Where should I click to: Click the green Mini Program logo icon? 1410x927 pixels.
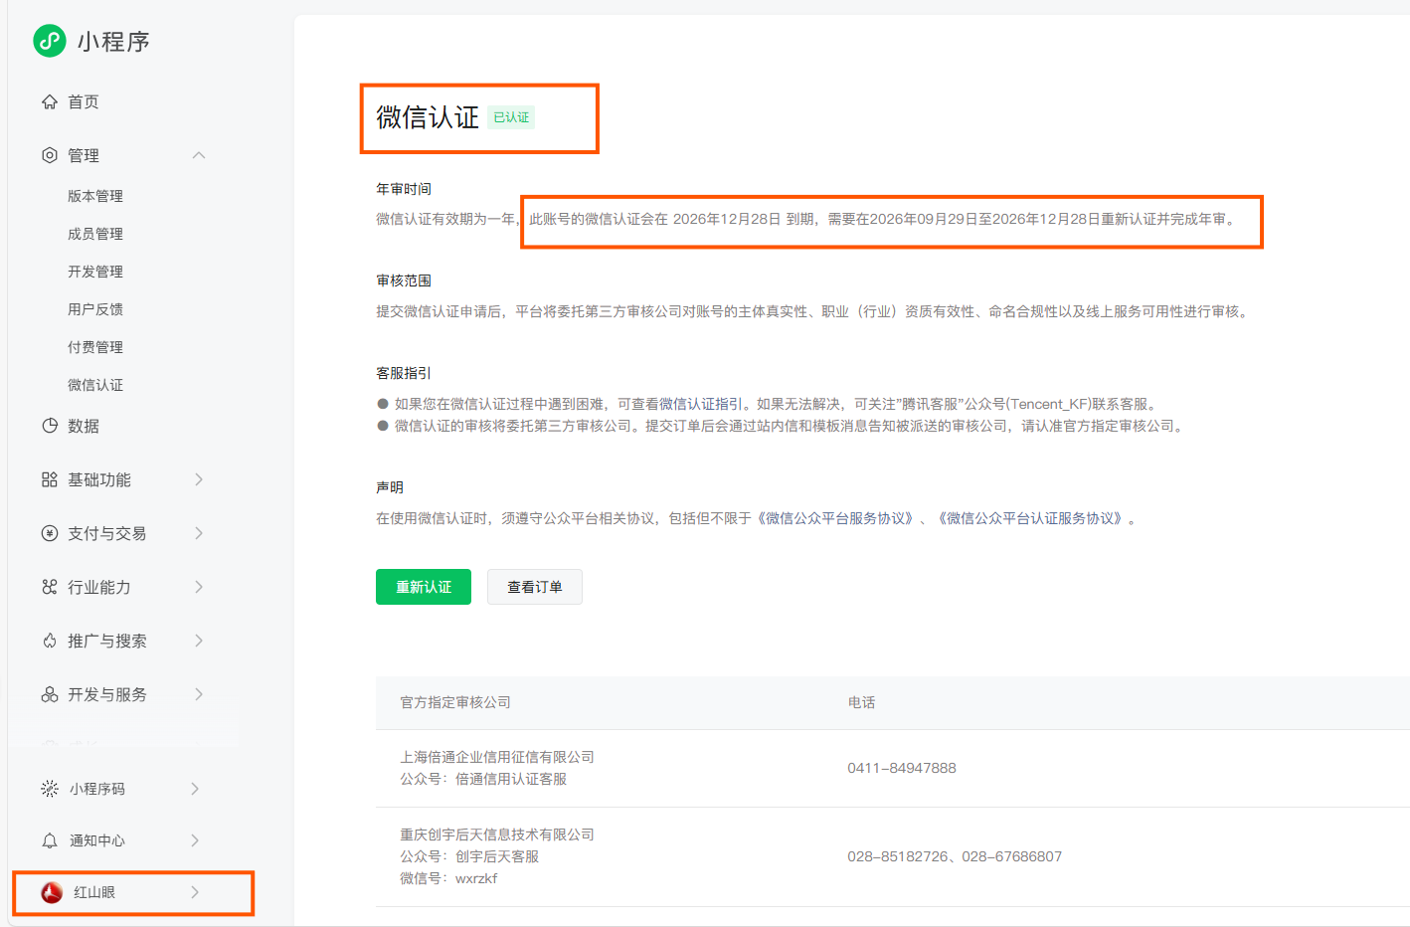50,41
